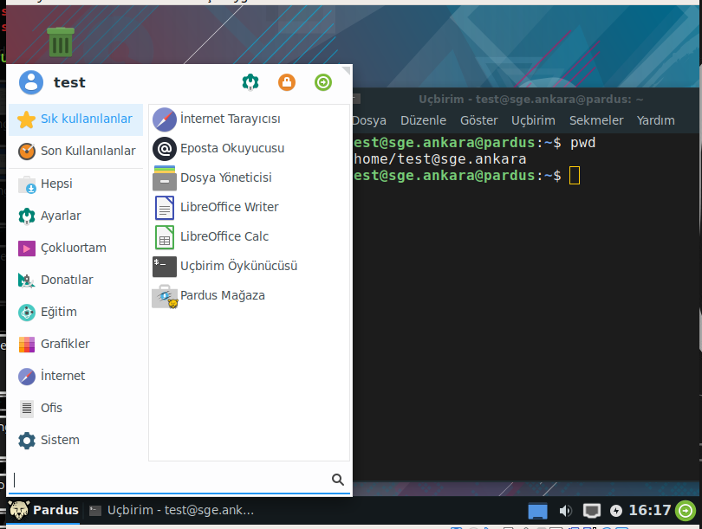Click the volume speaker icon in the tray
Screen dimensions: 702x529
(565, 511)
